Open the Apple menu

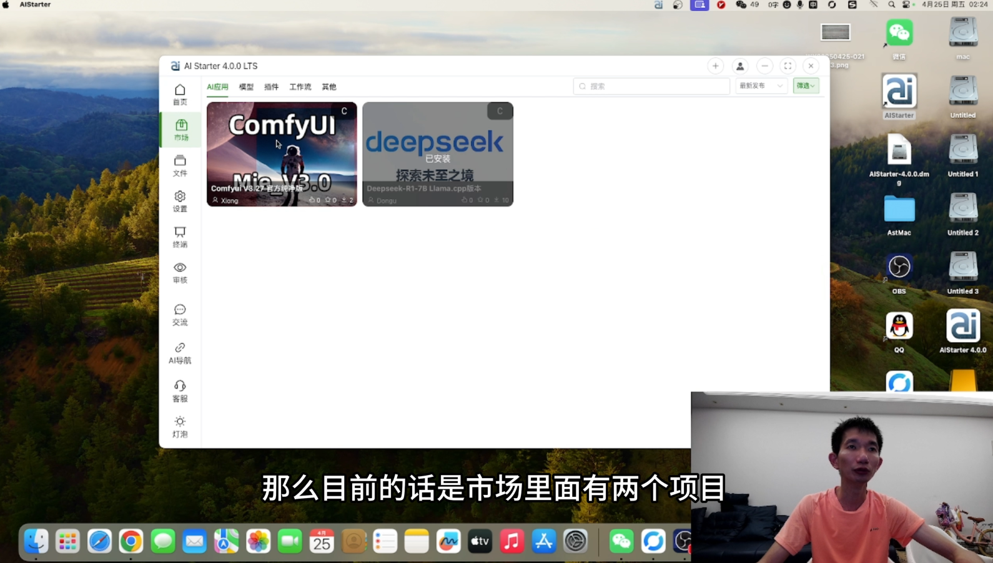6,4
